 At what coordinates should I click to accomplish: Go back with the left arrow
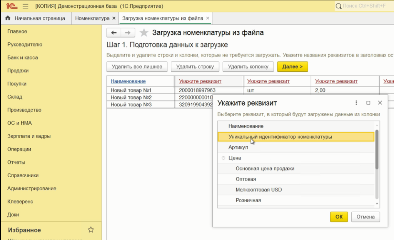[114, 33]
